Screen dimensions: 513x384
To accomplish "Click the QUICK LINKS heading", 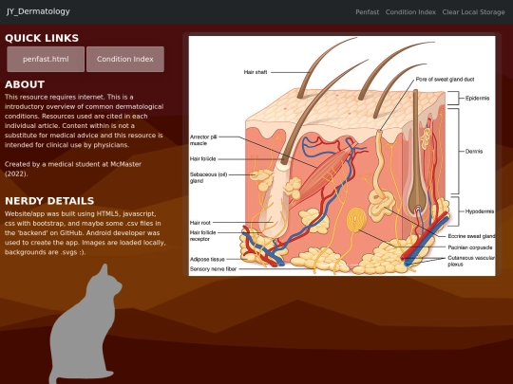I will pos(42,38).
